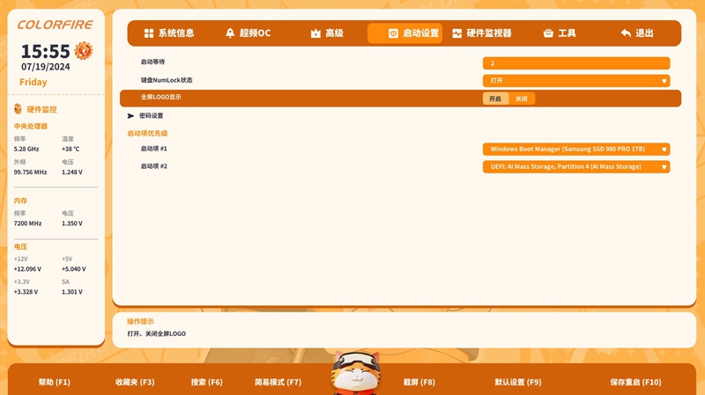The height and width of the screenshot is (395, 705).
Task: Click the tiger mascot at the bottom center
Action: [x=354, y=372]
